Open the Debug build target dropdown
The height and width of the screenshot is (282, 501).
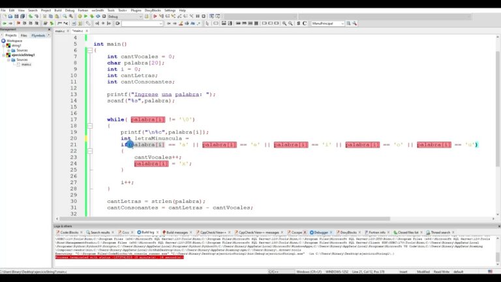coord(125,16)
